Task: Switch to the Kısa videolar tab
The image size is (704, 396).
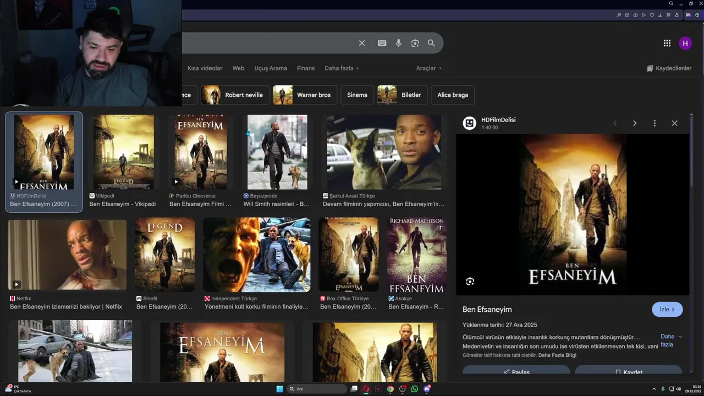Action: [205, 68]
